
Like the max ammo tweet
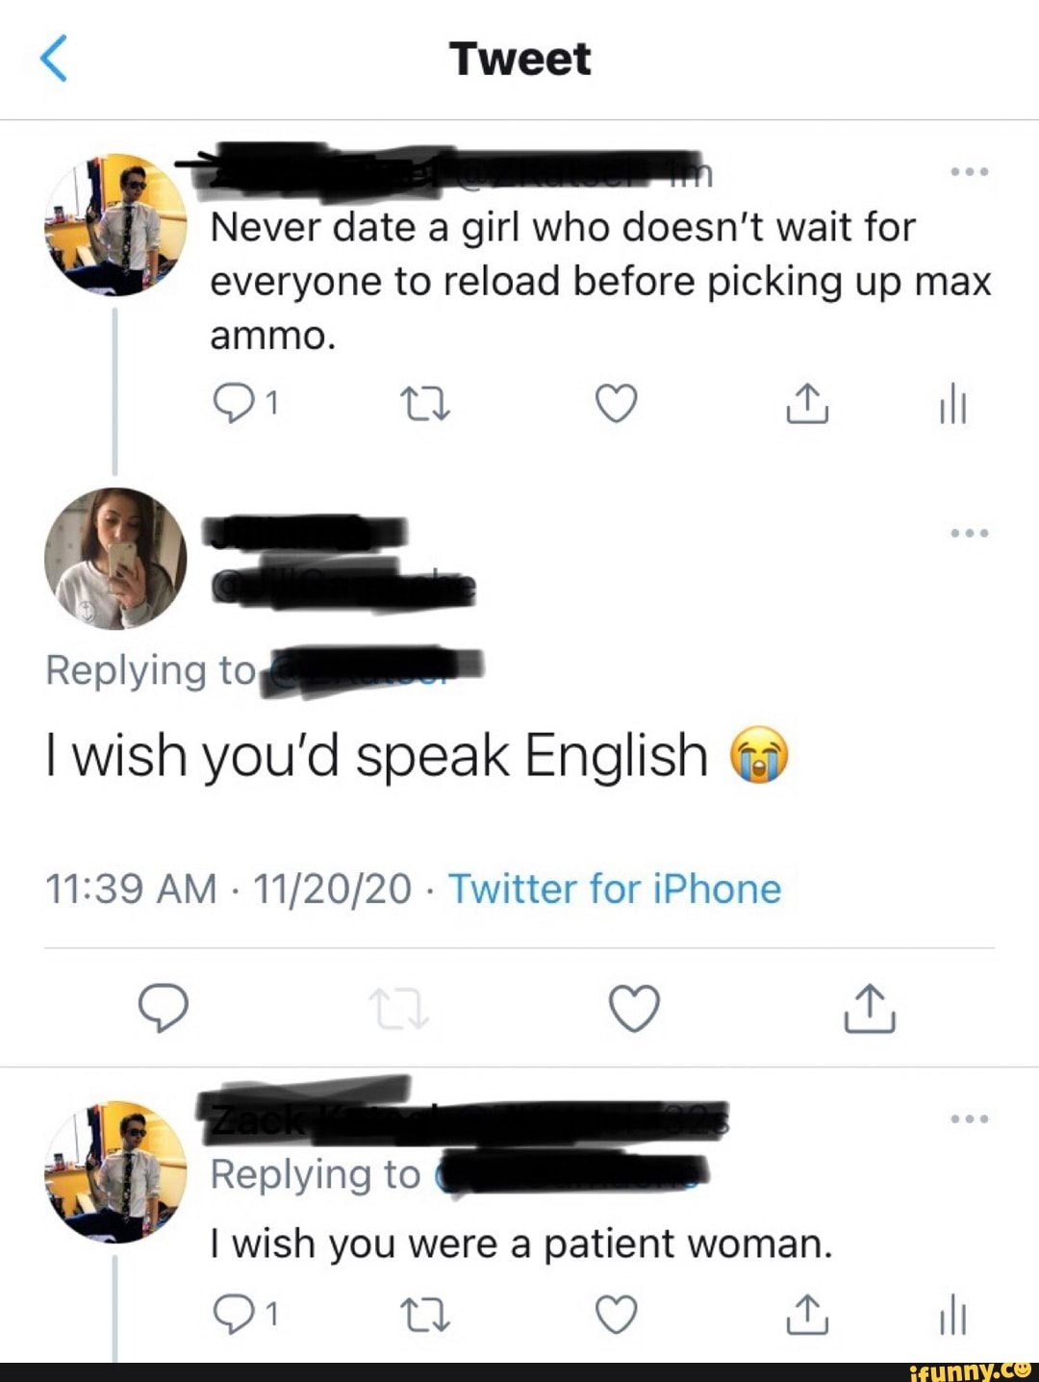tap(616, 404)
